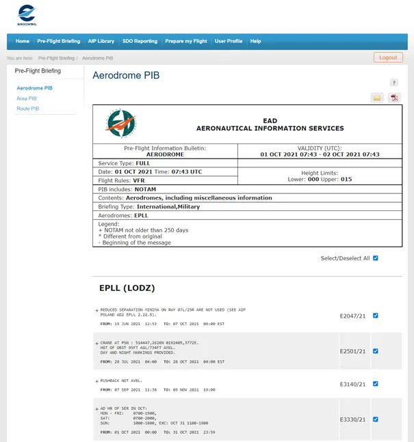Select Route PIB sidebar link
The width and height of the screenshot is (414, 442).
pos(28,109)
